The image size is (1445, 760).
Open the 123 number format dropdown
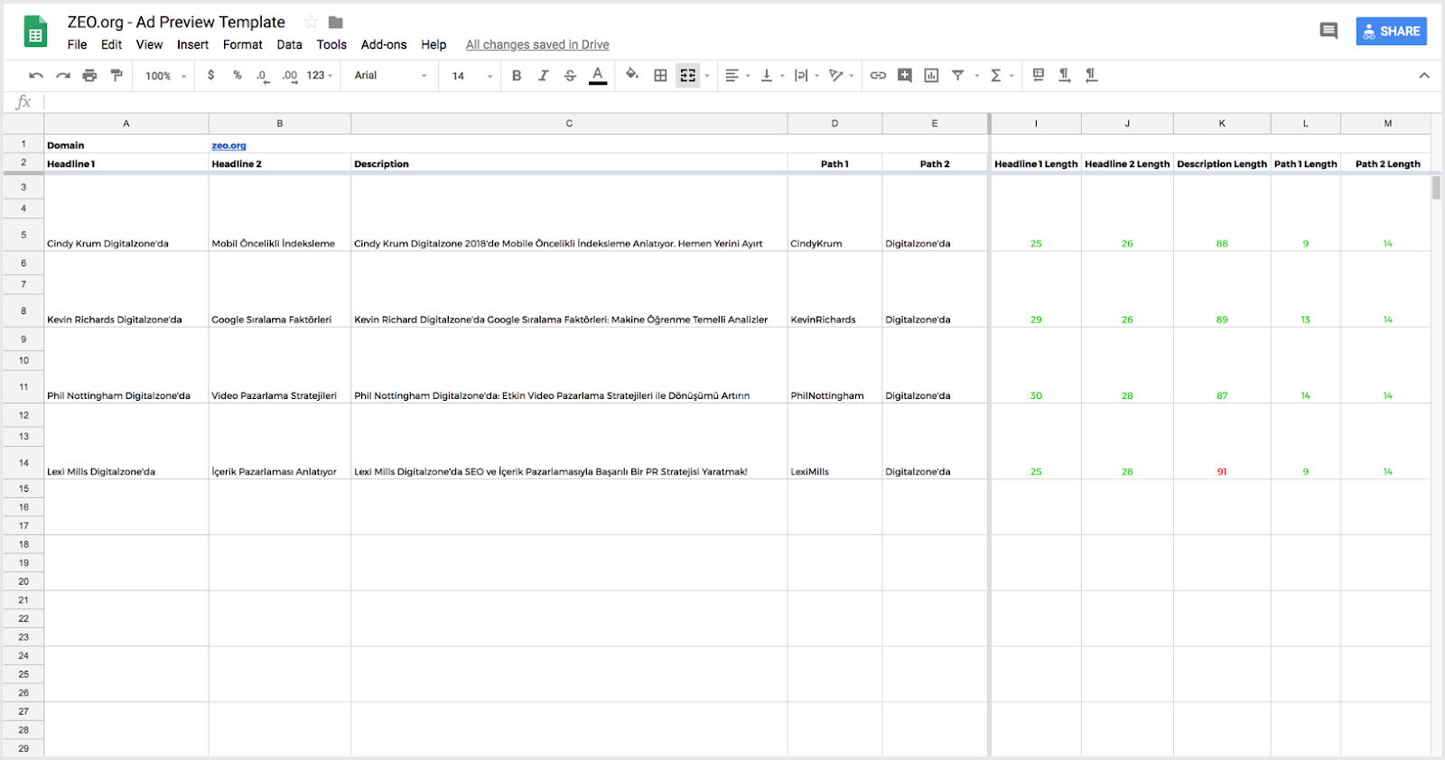point(320,76)
